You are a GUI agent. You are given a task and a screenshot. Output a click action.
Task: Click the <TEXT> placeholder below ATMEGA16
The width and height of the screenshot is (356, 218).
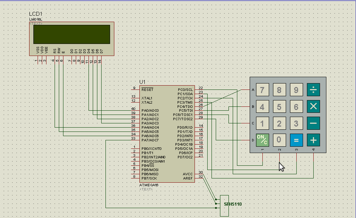(146, 189)
